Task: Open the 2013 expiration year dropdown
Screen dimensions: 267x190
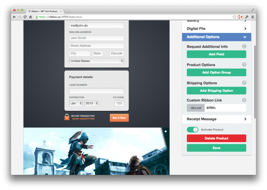Action: pos(91,103)
